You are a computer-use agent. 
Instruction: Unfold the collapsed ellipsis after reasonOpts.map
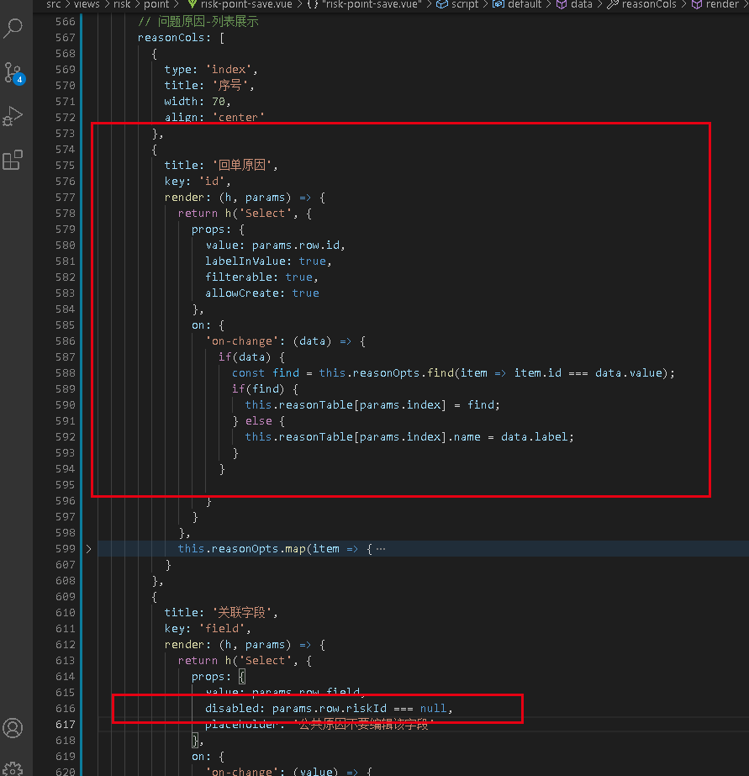tap(381, 549)
